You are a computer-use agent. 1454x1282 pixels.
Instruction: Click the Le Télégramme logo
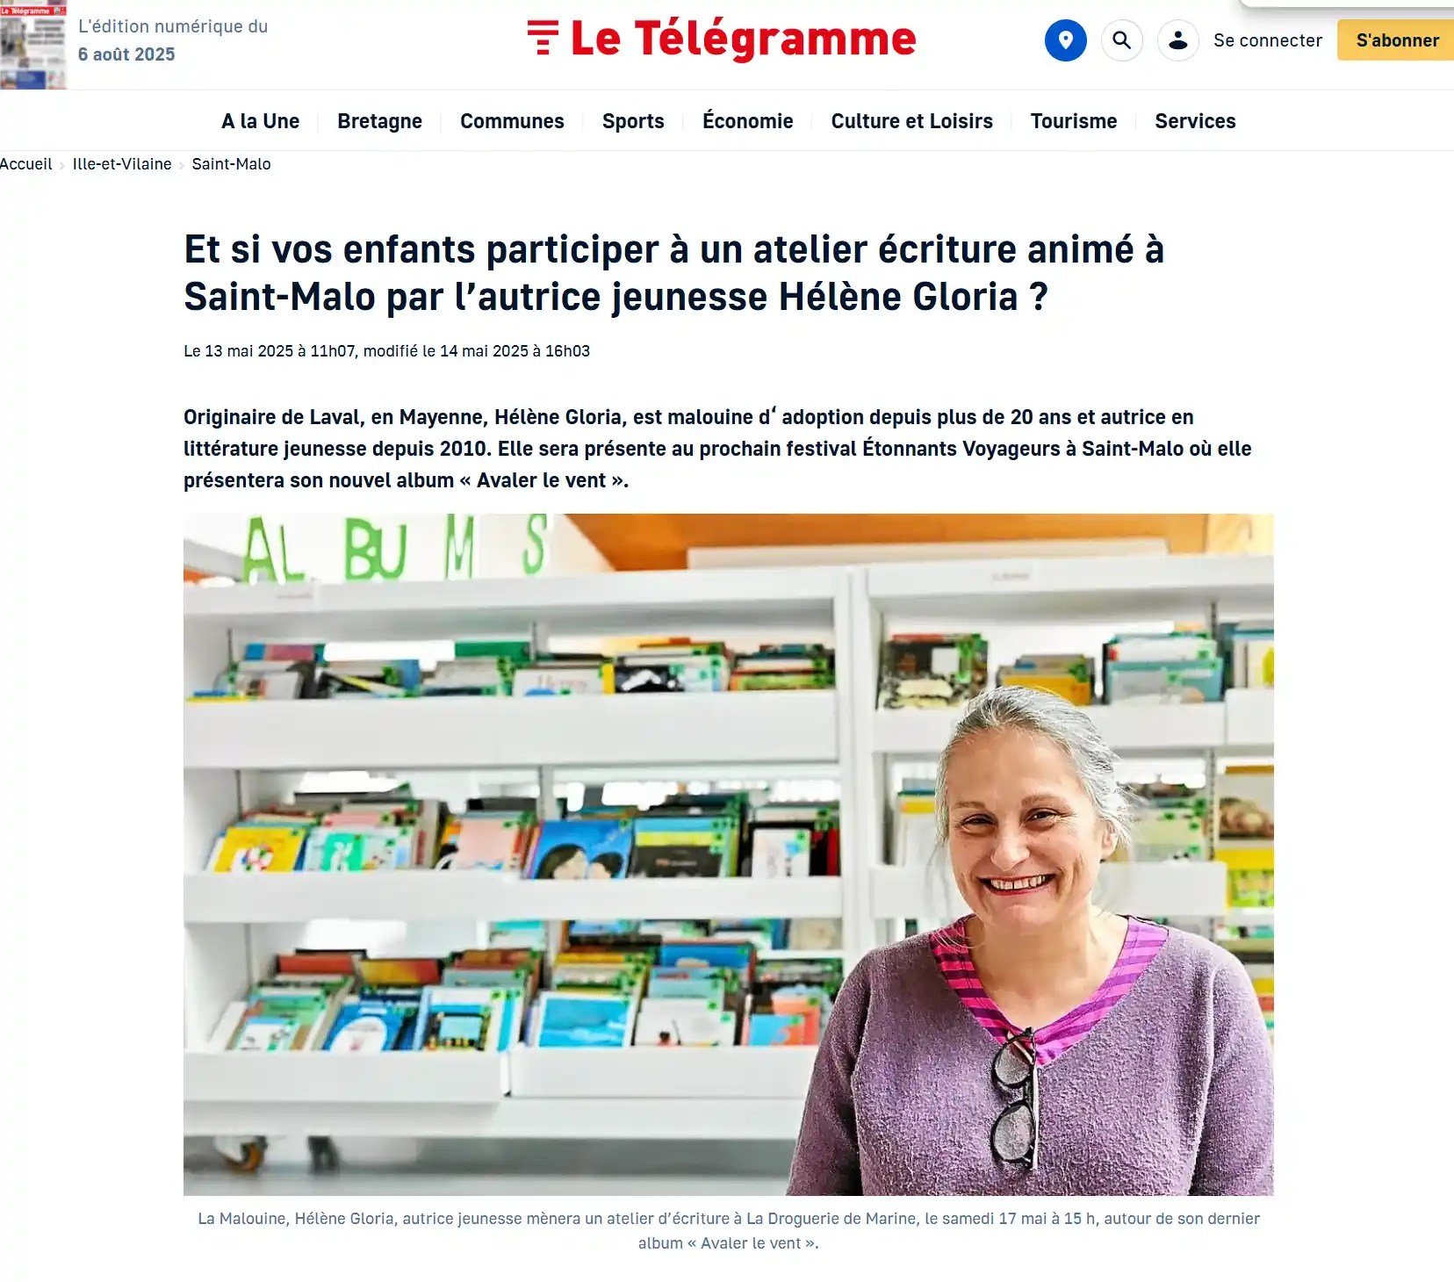[721, 39]
